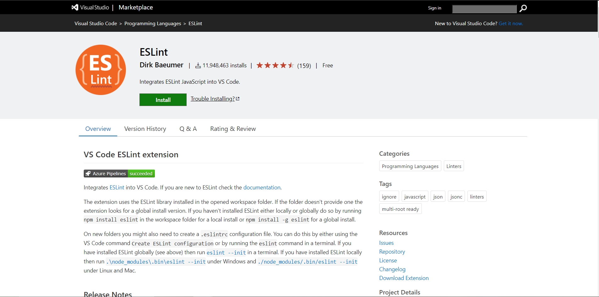Click the jsonc tag
Image resolution: width=599 pixels, height=297 pixels.
[x=456, y=197]
